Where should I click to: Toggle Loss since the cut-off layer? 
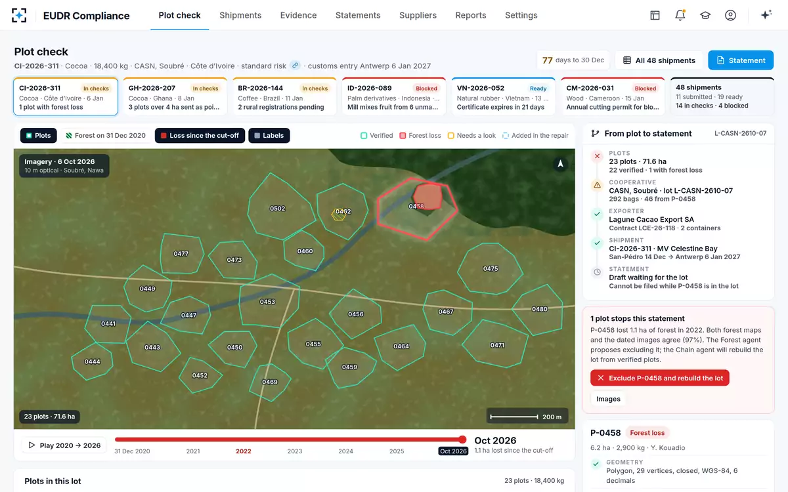pos(200,136)
